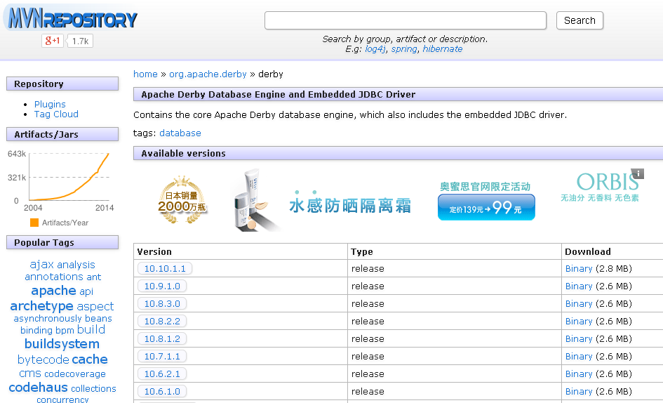Download Binary for version 10.8.3.0

tap(579, 303)
